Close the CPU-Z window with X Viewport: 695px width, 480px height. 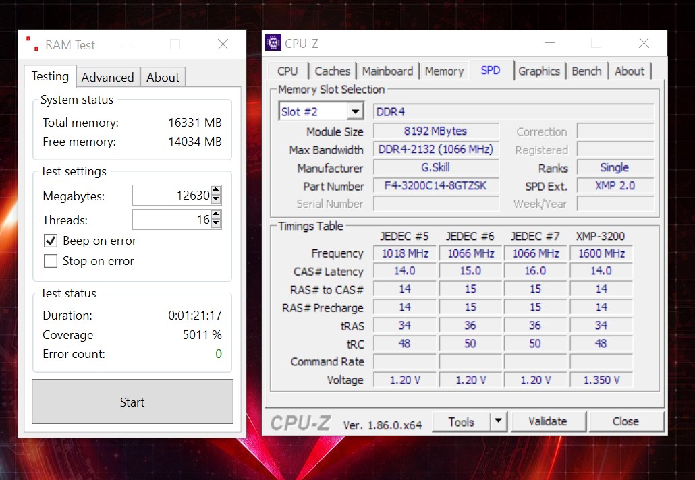coord(644,42)
